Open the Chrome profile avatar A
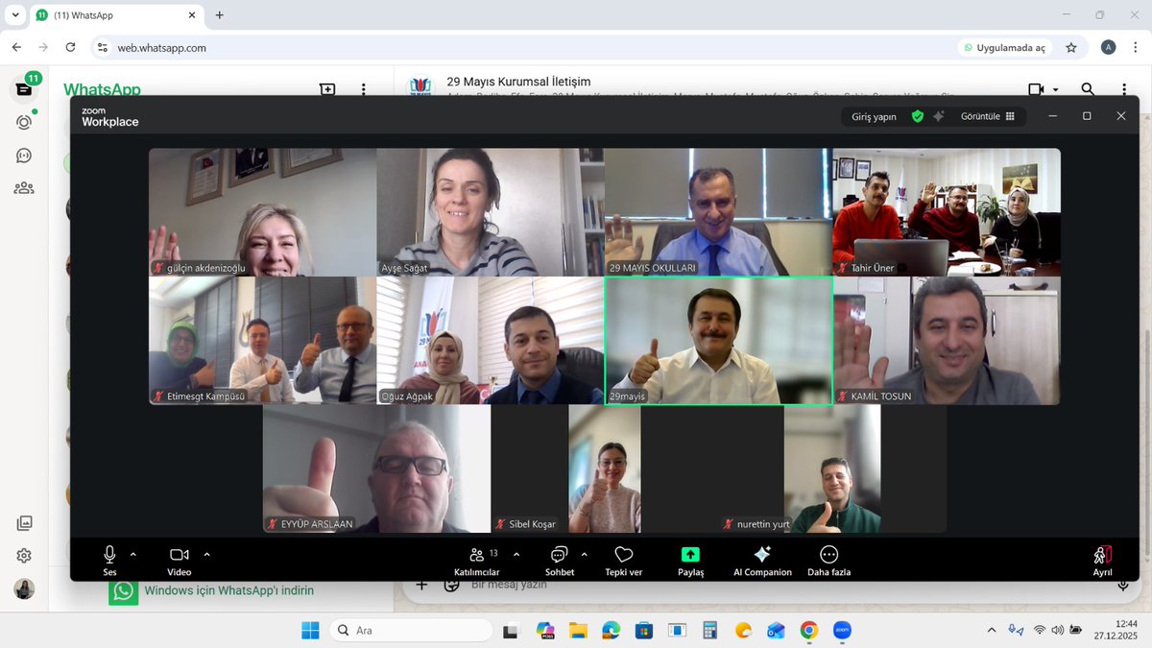Viewport: 1152px width, 648px height. tap(1109, 47)
